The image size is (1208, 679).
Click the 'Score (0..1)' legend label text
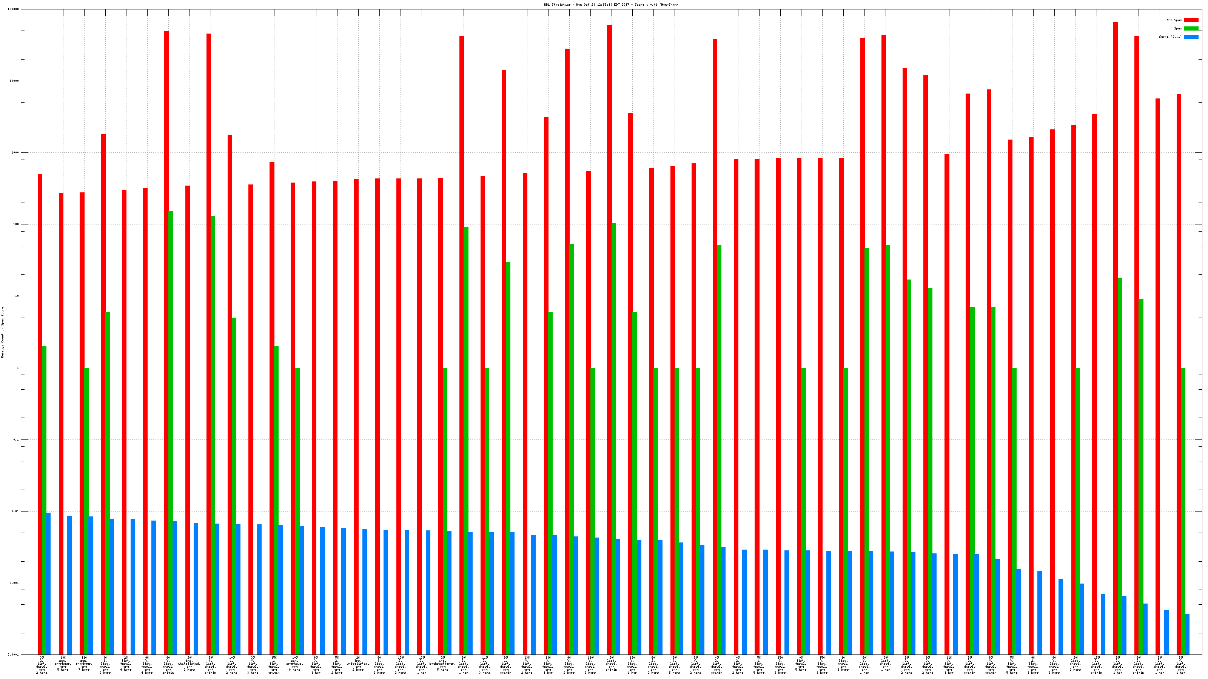1170,37
